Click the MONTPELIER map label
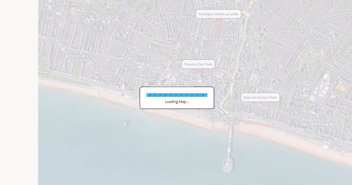Image resolution: width=352 pixels, height=185 pixels. tap(135, 58)
